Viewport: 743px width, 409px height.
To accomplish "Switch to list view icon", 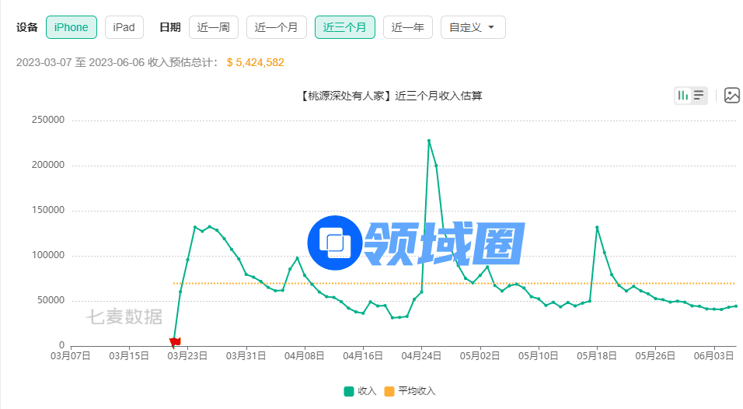I will [699, 96].
